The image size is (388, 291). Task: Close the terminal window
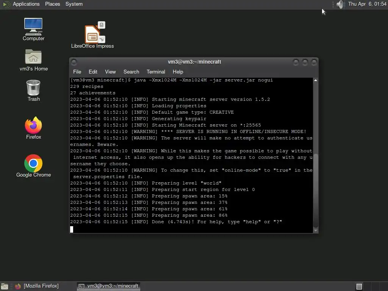pos(314,62)
